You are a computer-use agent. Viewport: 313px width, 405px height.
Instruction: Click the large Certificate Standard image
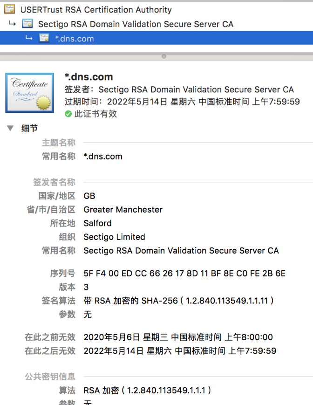pos(29,93)
